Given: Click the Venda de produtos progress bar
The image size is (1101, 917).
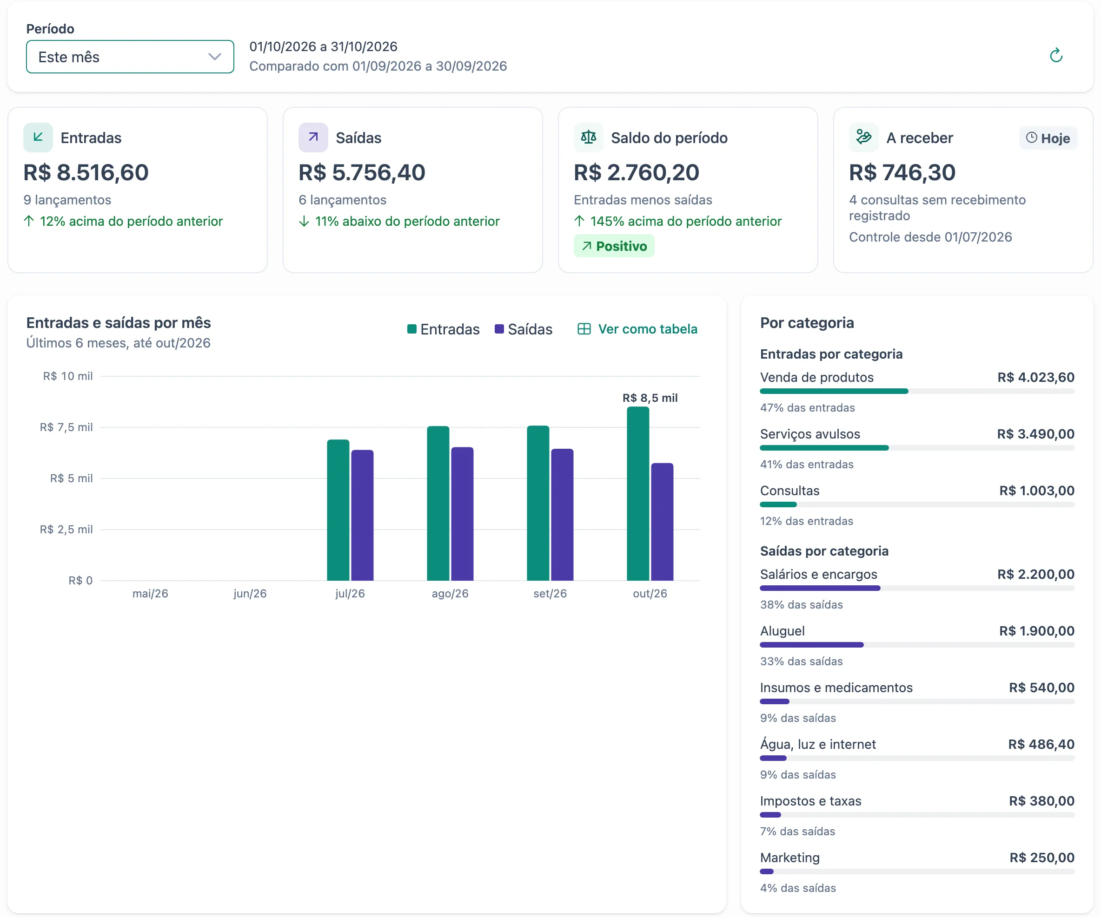Looking at the screenshot, I should [917, 391].
